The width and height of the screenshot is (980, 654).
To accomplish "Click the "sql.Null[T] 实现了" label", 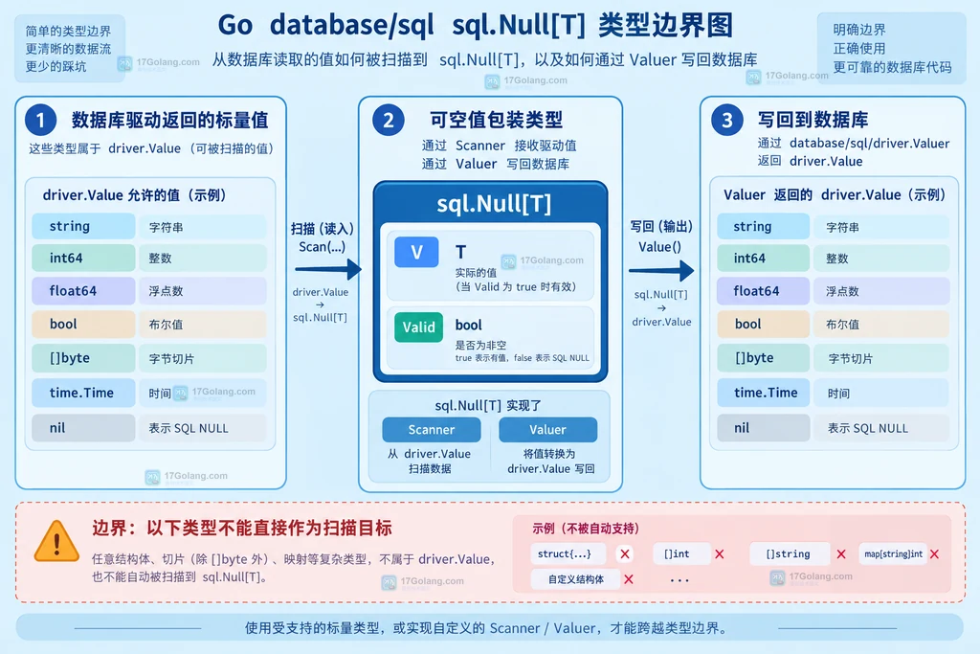I will tap(488, 406).
